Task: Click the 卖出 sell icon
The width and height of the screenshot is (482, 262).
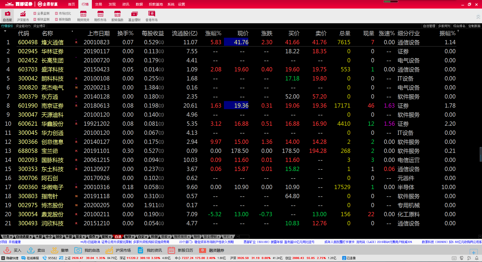Action: 31,250
